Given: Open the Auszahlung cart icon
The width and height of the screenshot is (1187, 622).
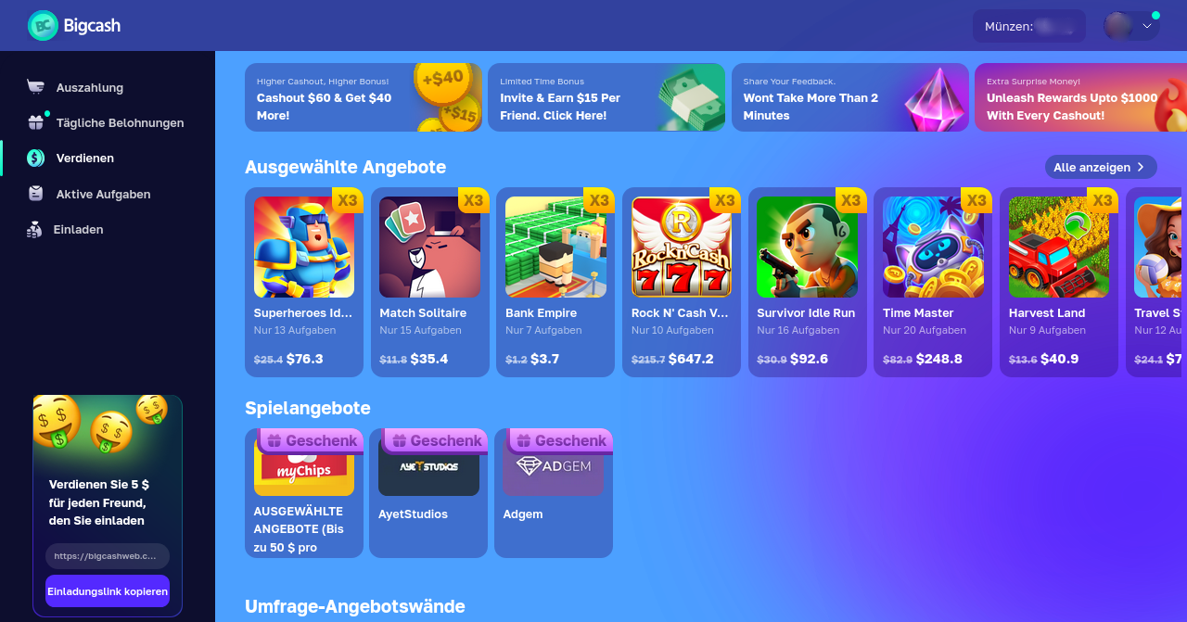Looking at the screenshot, I should point(35,87).
